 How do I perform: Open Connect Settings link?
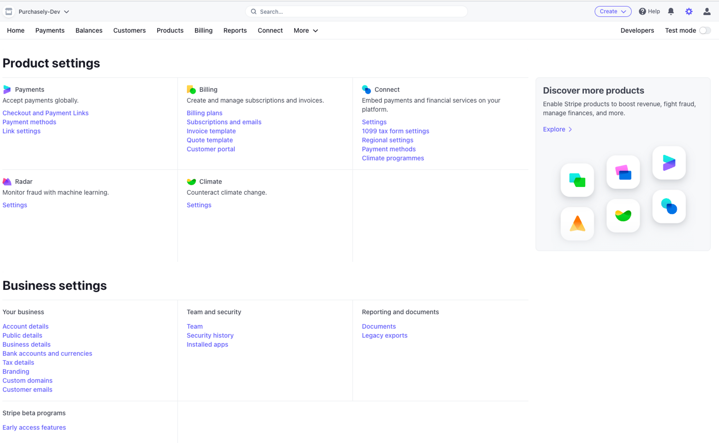pyautogui.click(x=374, y=122)
